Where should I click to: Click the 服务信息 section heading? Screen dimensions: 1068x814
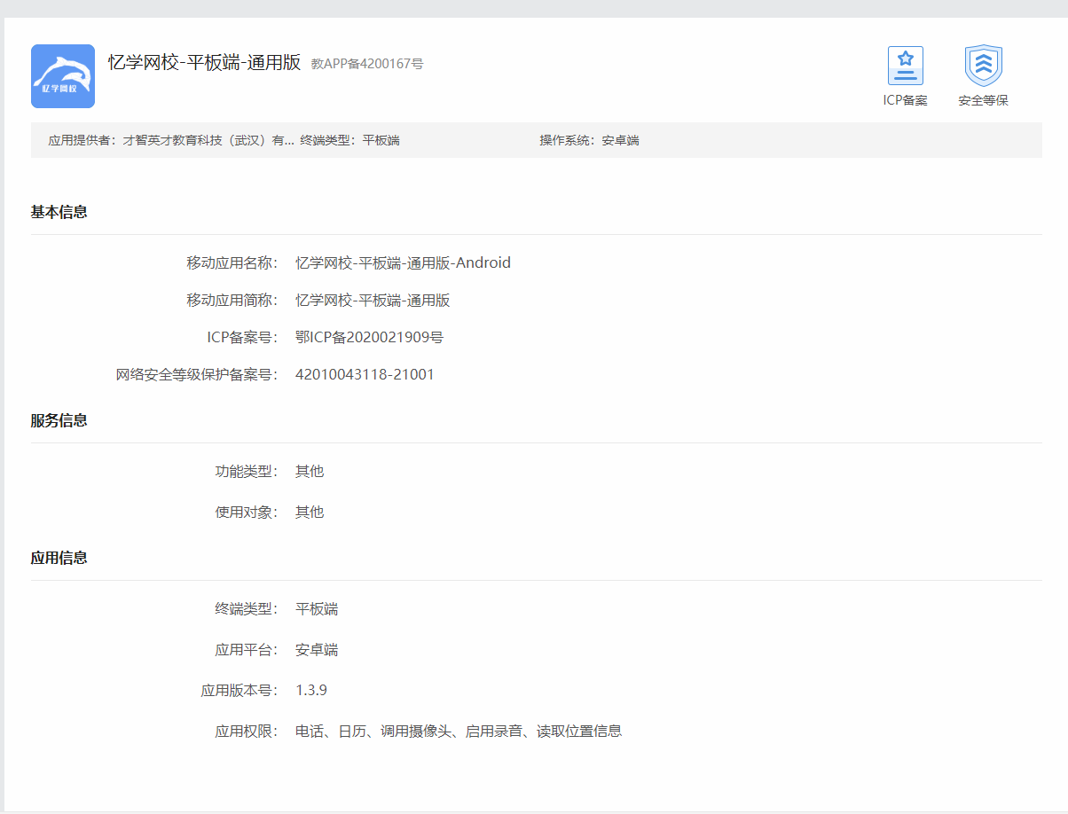tap(59, 420)
